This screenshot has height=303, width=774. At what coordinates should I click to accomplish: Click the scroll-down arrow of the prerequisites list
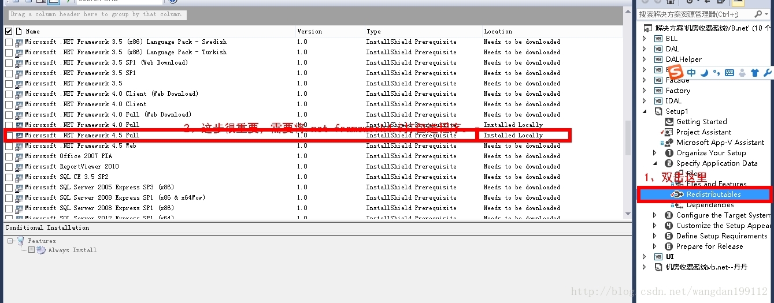(628, 214)
